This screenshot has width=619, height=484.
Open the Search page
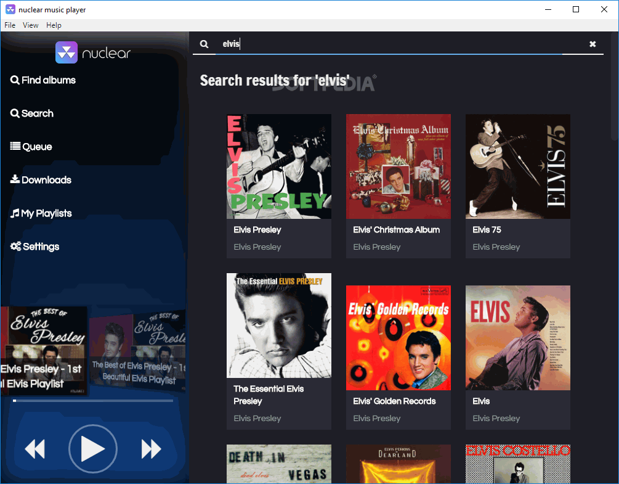pyautogui.click(x=31, y=113)
